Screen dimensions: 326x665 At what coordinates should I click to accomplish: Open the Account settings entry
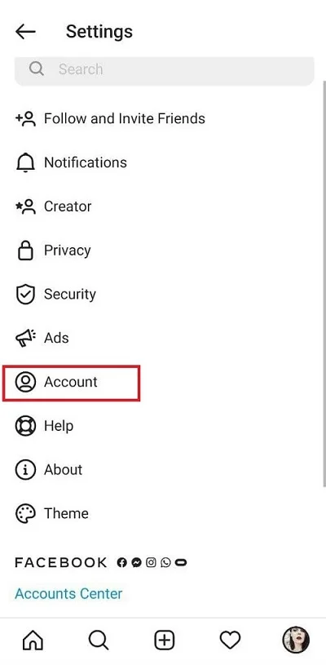coord(71,382)
